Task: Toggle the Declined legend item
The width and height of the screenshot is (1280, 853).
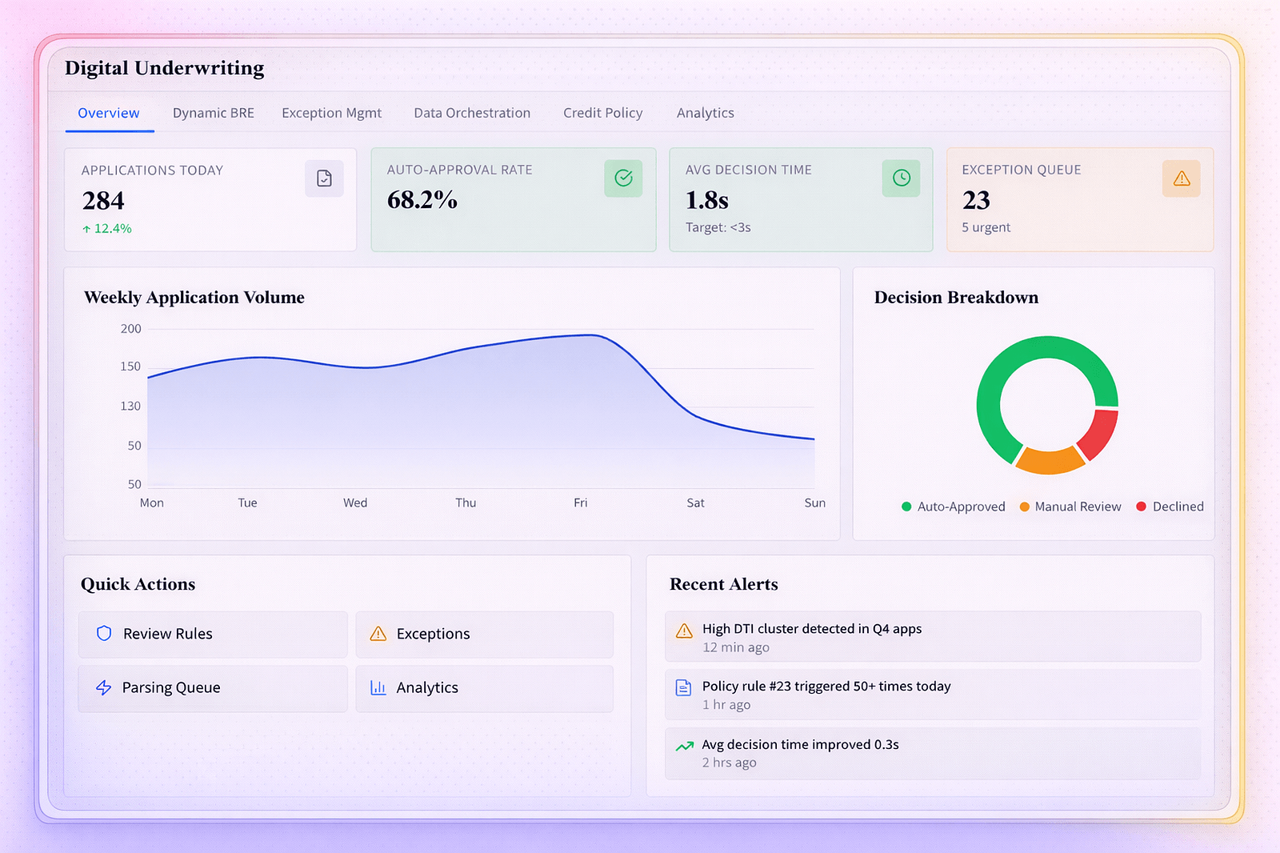Action: coord(1170,507)
